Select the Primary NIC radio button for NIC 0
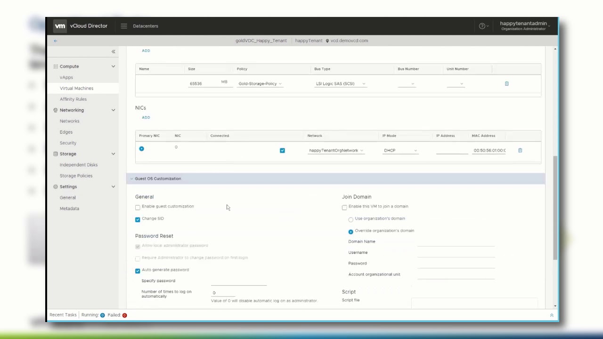Screen dimensions: 603x339 141,149
